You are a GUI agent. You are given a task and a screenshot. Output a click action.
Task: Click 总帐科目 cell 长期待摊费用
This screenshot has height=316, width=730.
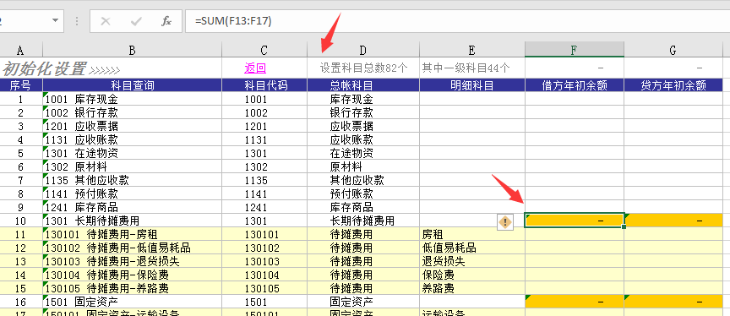(363, 221)
